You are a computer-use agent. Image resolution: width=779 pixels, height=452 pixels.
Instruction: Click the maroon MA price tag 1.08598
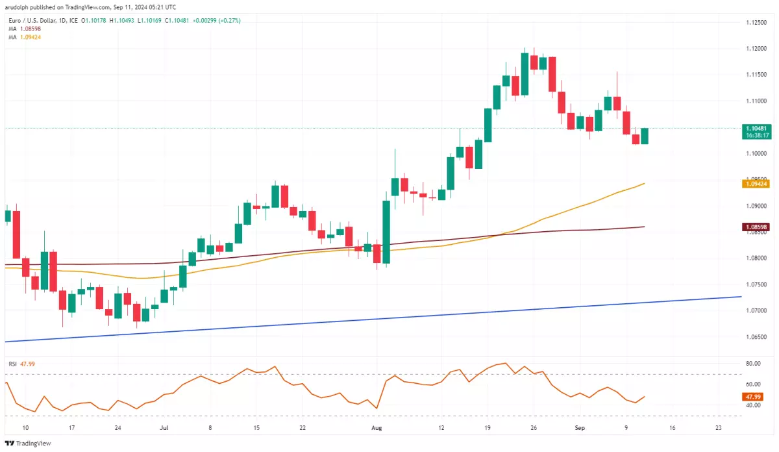tap(757, 227)
